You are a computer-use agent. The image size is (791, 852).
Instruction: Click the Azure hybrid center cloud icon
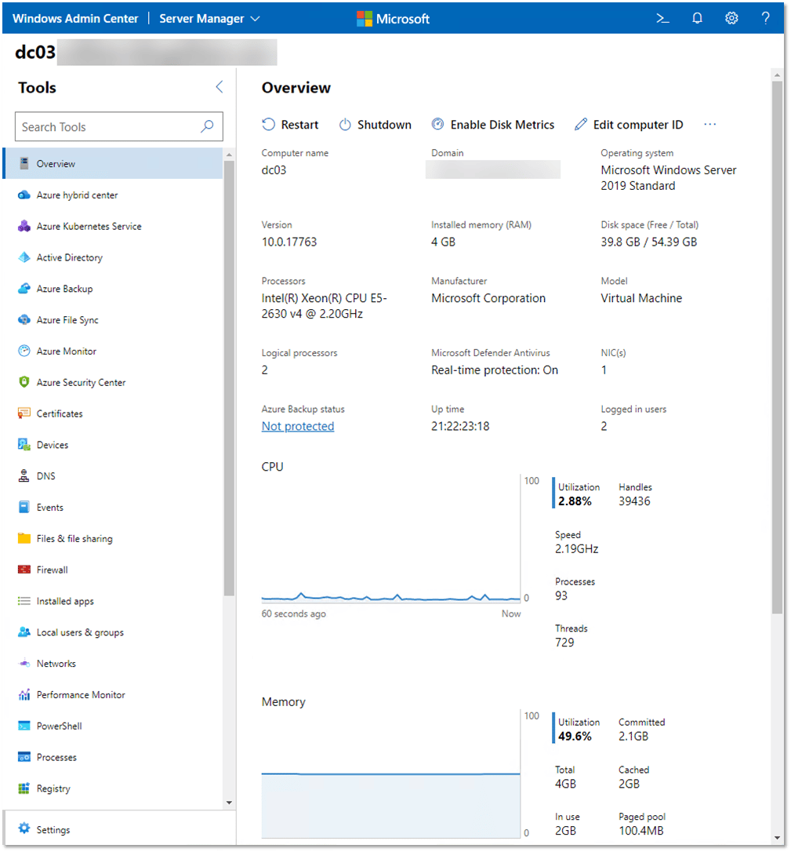[24, 195]
